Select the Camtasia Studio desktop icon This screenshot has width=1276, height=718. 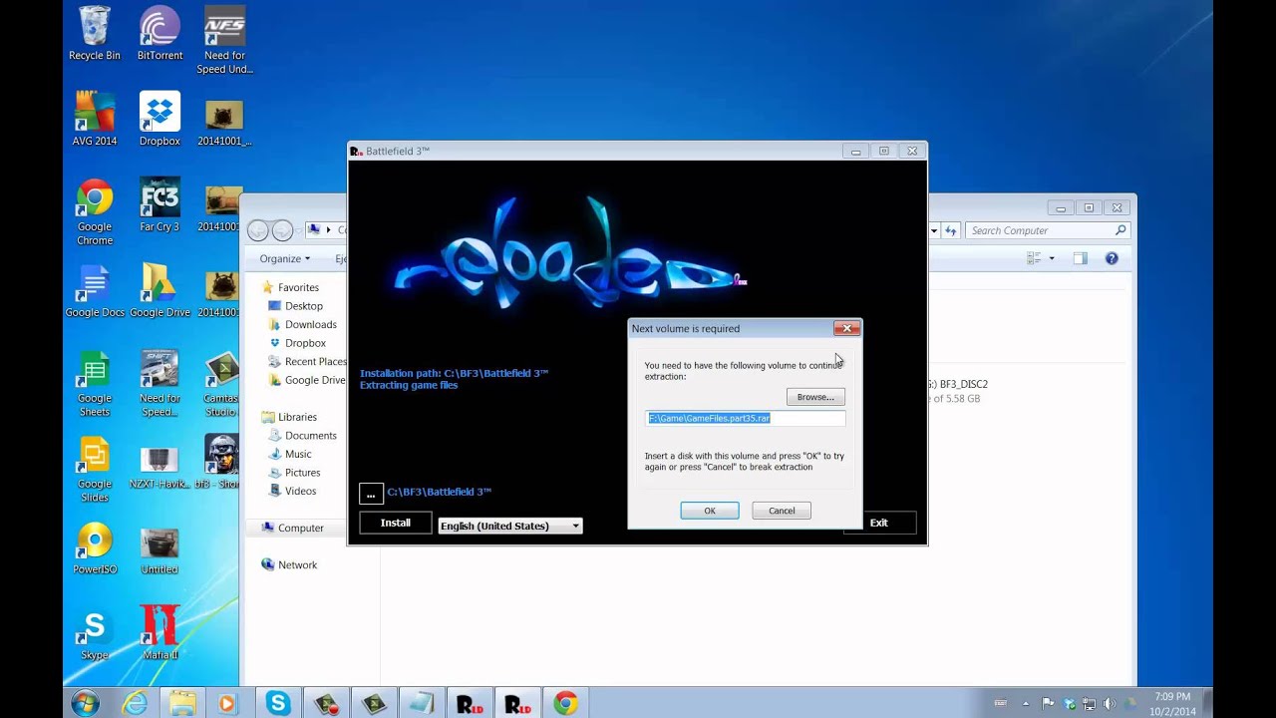[221, 384]
